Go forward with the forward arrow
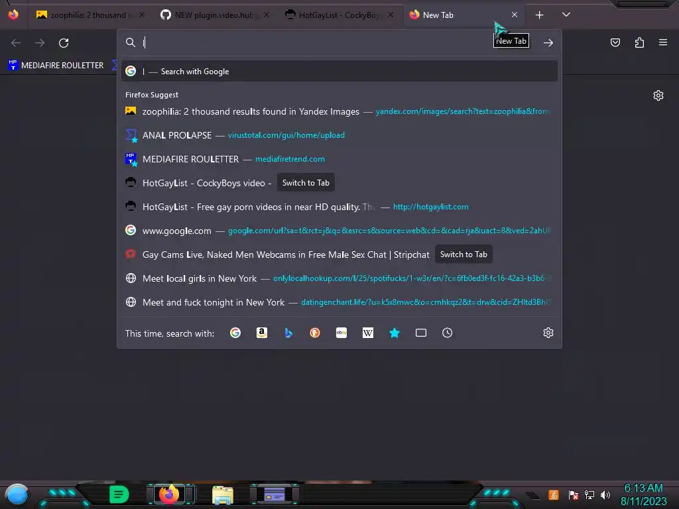 (x=40, y=43)
